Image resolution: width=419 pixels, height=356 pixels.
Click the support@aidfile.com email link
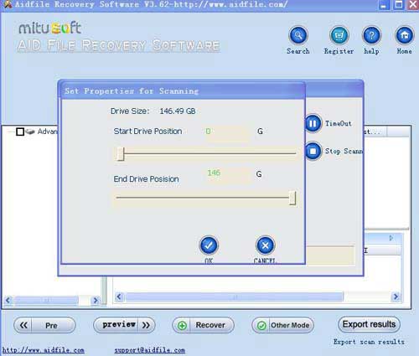pos(150,350)
